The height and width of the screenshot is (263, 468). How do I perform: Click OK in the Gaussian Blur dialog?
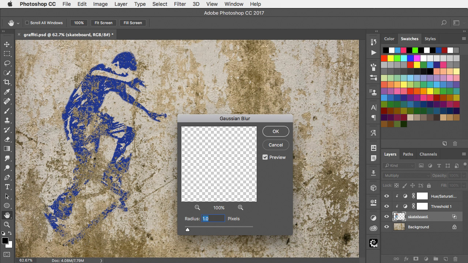point(275,131)
